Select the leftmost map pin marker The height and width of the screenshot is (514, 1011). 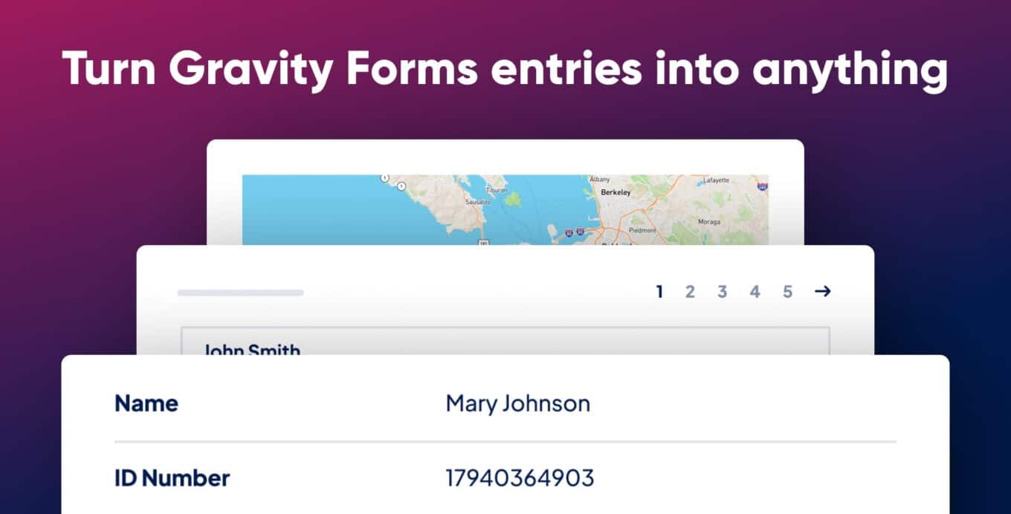[x=385, y=176]
